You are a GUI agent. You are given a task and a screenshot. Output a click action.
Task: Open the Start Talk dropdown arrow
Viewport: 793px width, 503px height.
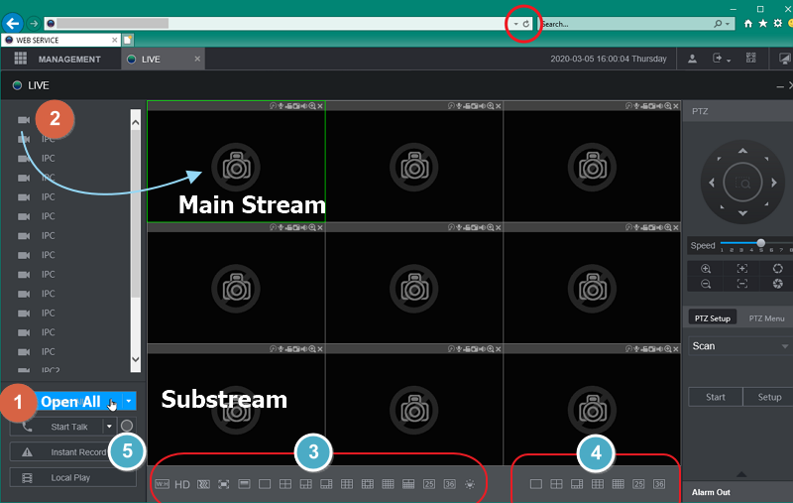pos(109,427)
